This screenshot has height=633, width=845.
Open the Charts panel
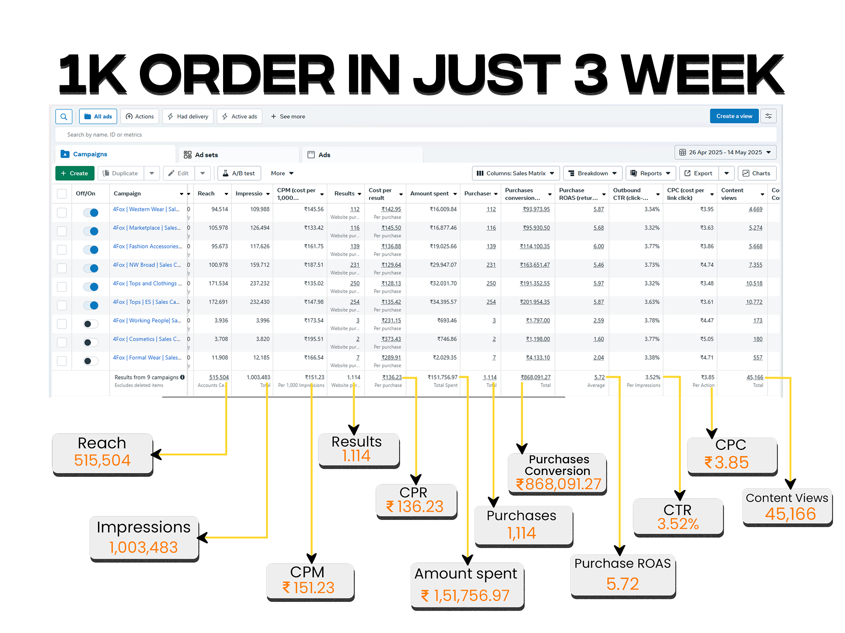[x=757, y=173]
